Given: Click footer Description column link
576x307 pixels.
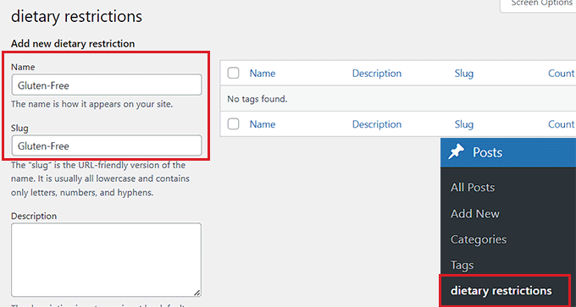Looking at the screenshot, I should tap(377, 124).
